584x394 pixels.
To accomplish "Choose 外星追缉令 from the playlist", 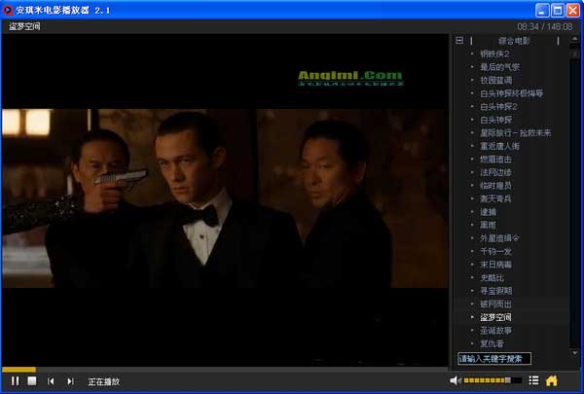I will [502, 237].
